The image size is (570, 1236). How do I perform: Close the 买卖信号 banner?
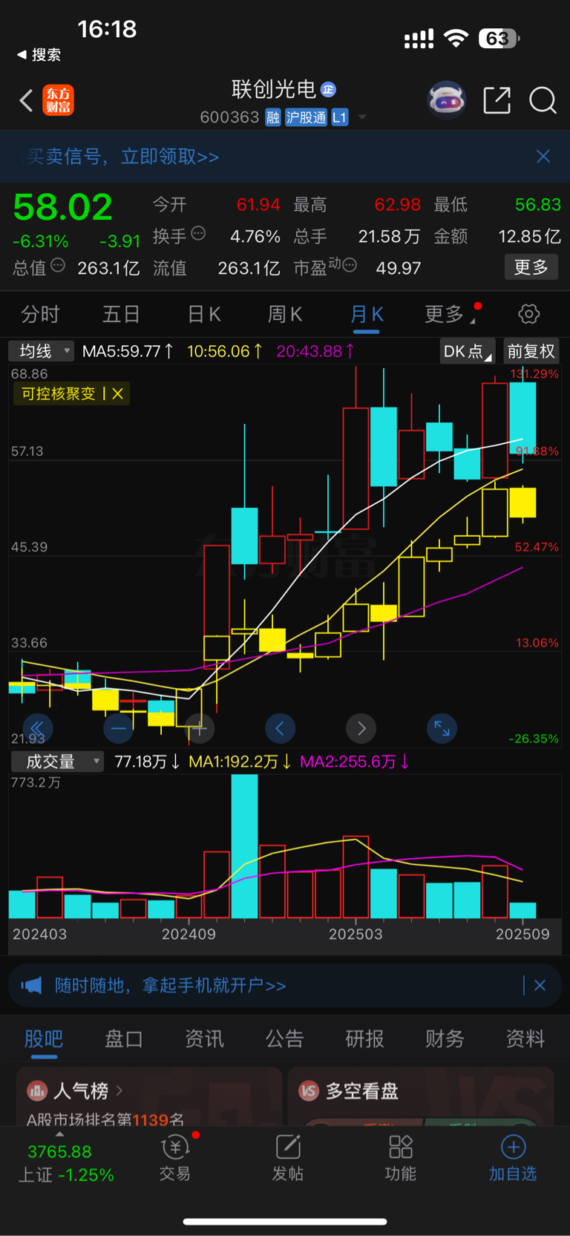543,156
